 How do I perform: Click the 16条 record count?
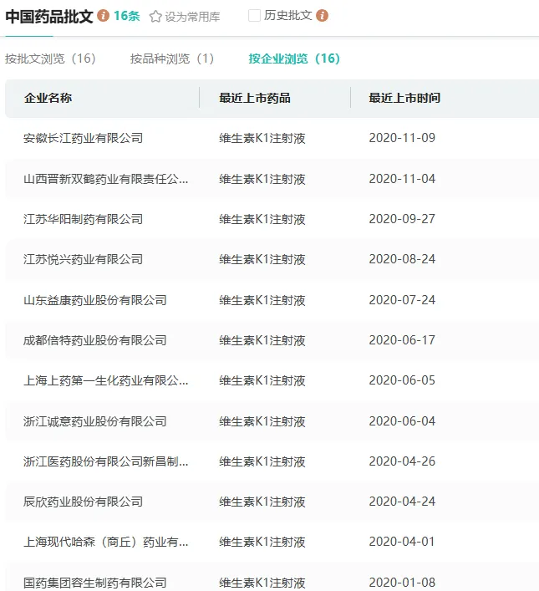click(x=127, y=16)
